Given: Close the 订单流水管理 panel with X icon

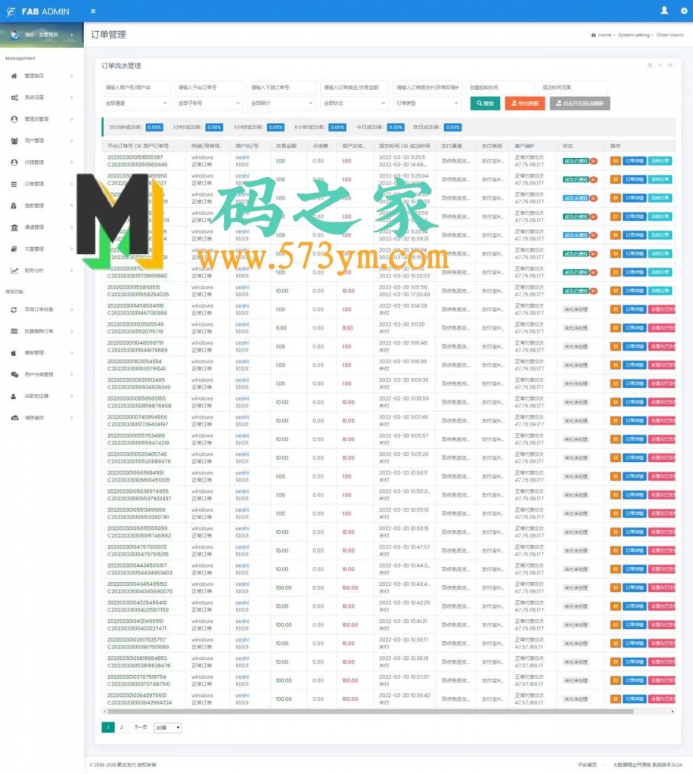Looking at the screenshot, I should [670, 65].
